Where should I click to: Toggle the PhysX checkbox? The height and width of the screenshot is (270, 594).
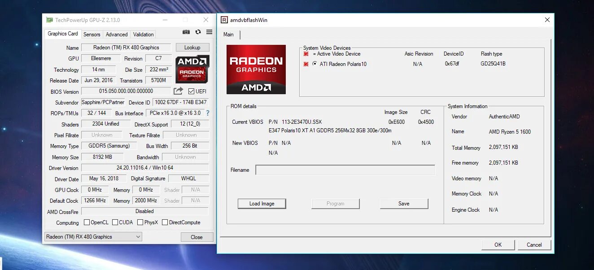point(140,222)
